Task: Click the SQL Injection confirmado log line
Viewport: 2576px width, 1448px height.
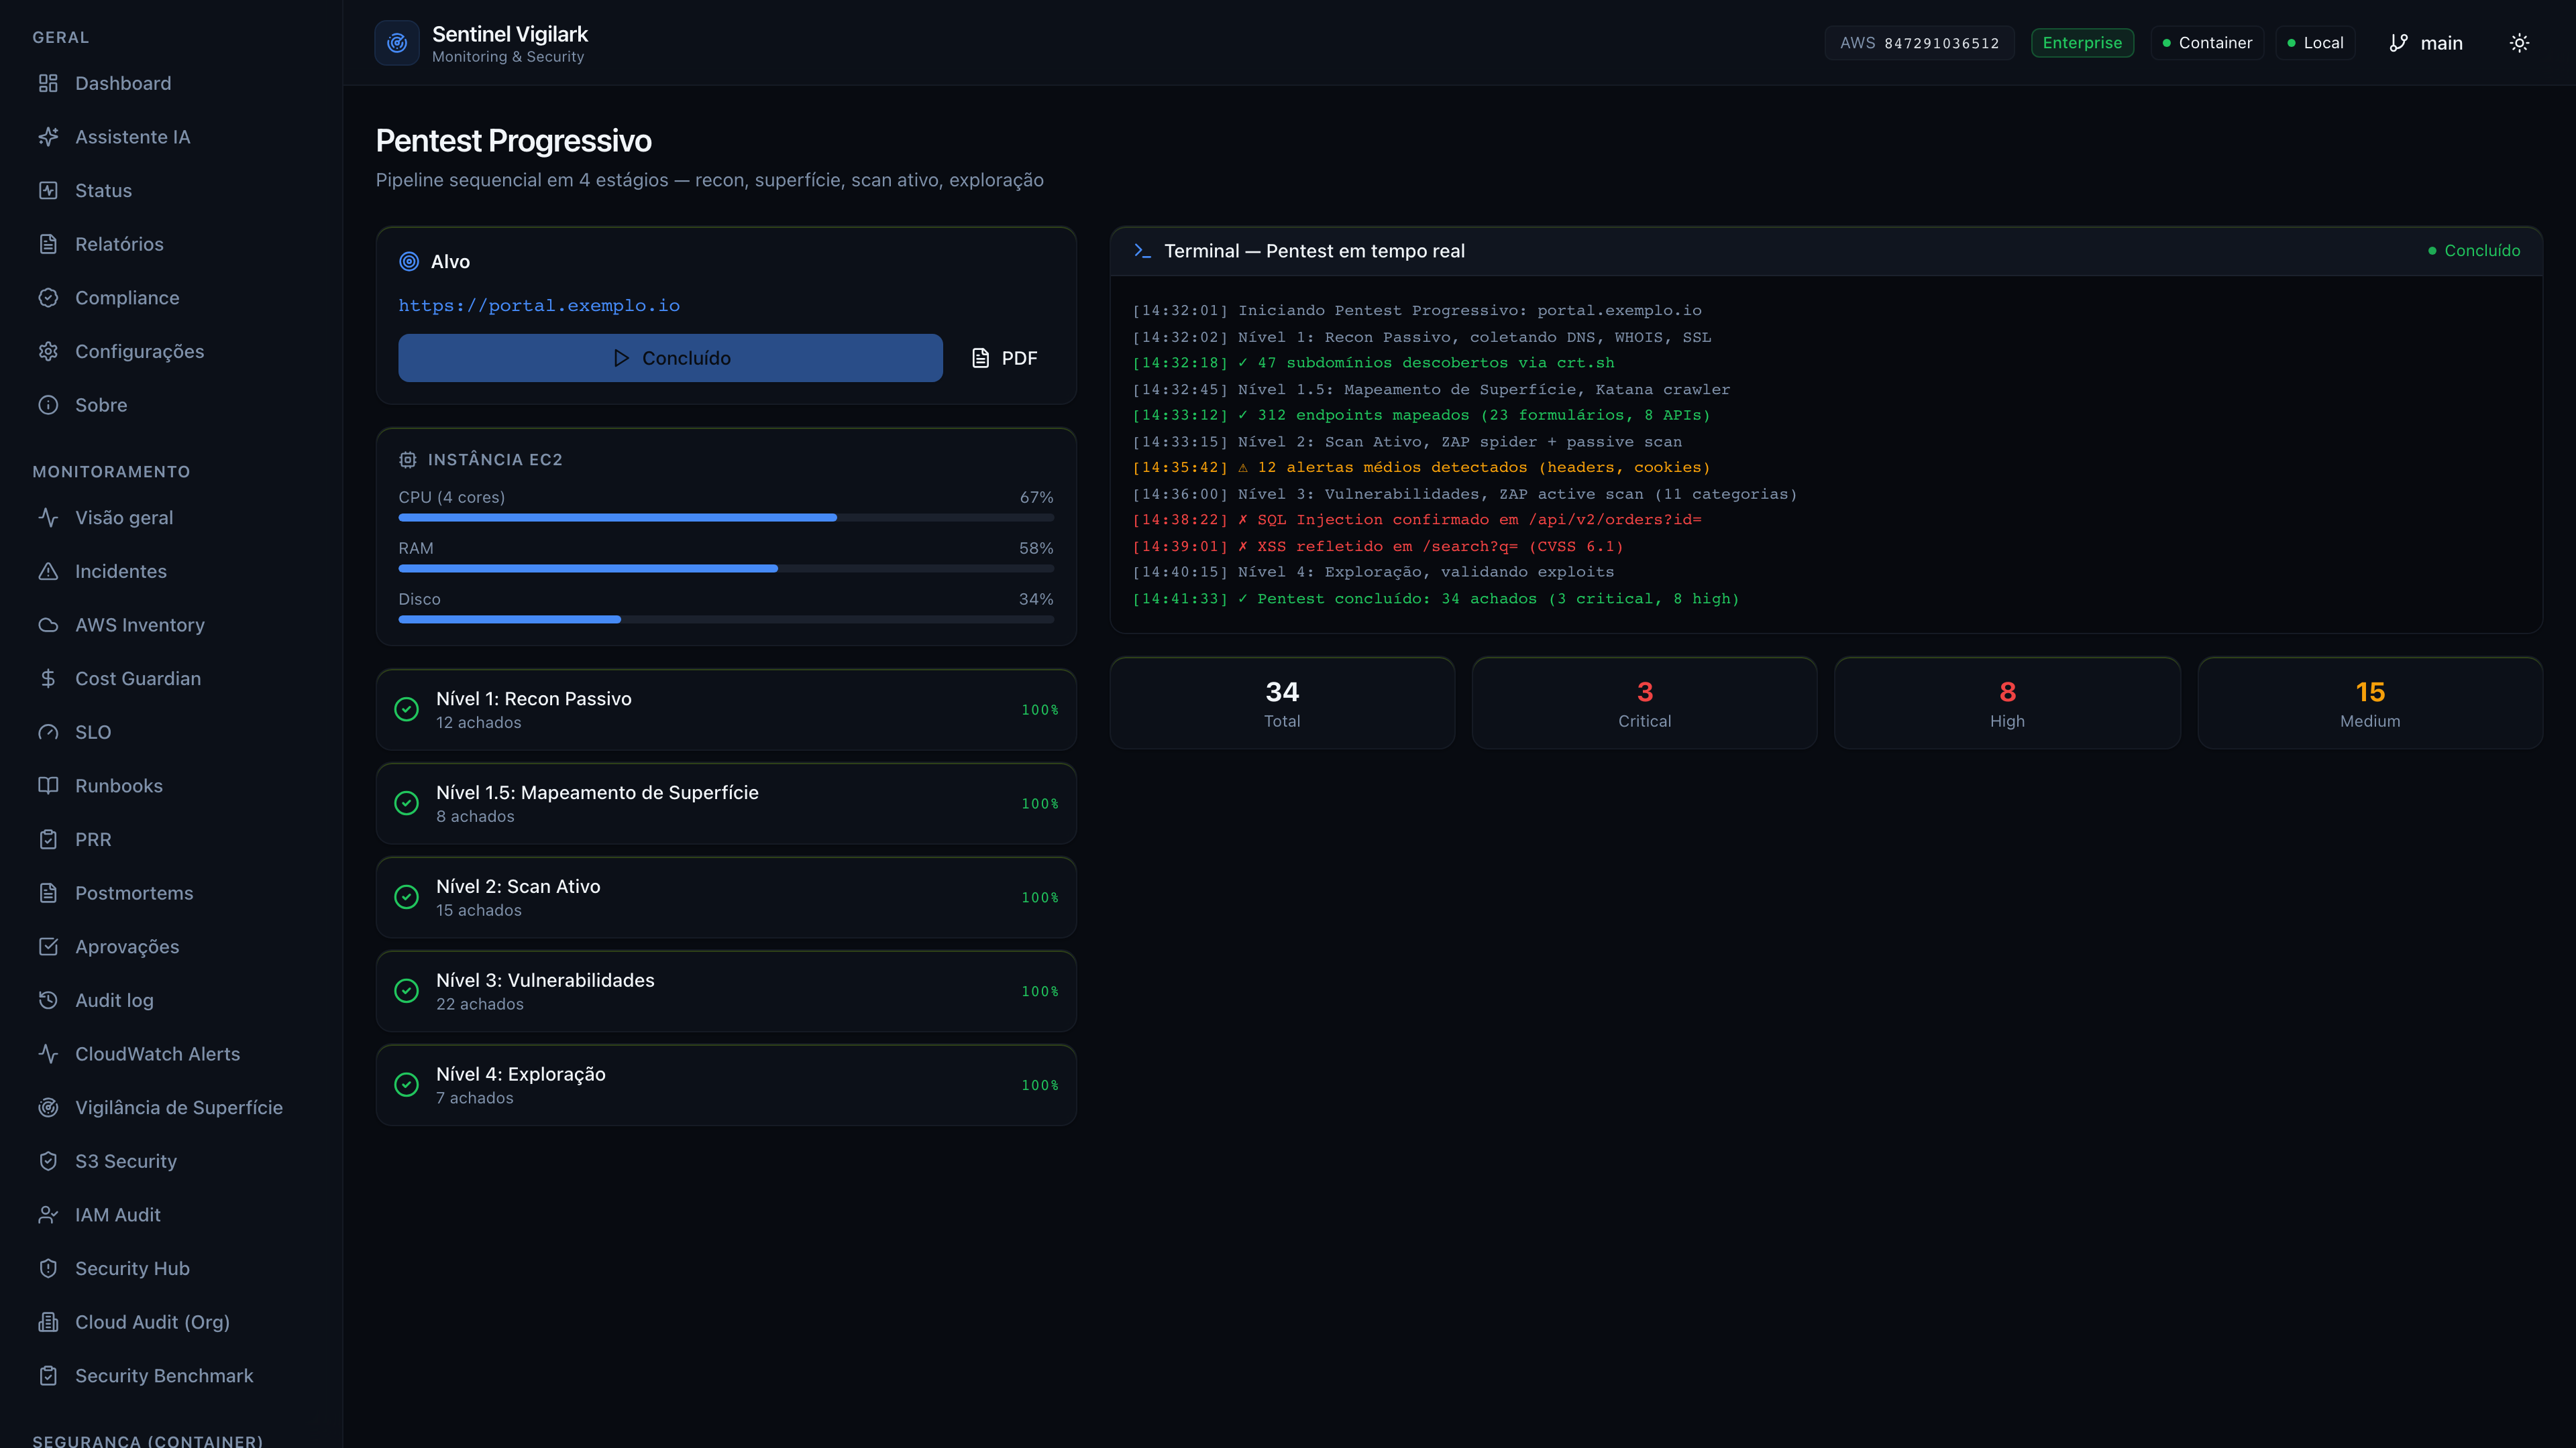Action: (x=1417, y=520)
